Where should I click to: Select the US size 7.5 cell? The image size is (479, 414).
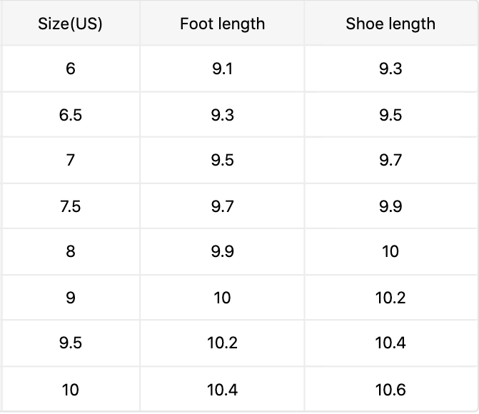pyautogui.click(x=70, y=206)
